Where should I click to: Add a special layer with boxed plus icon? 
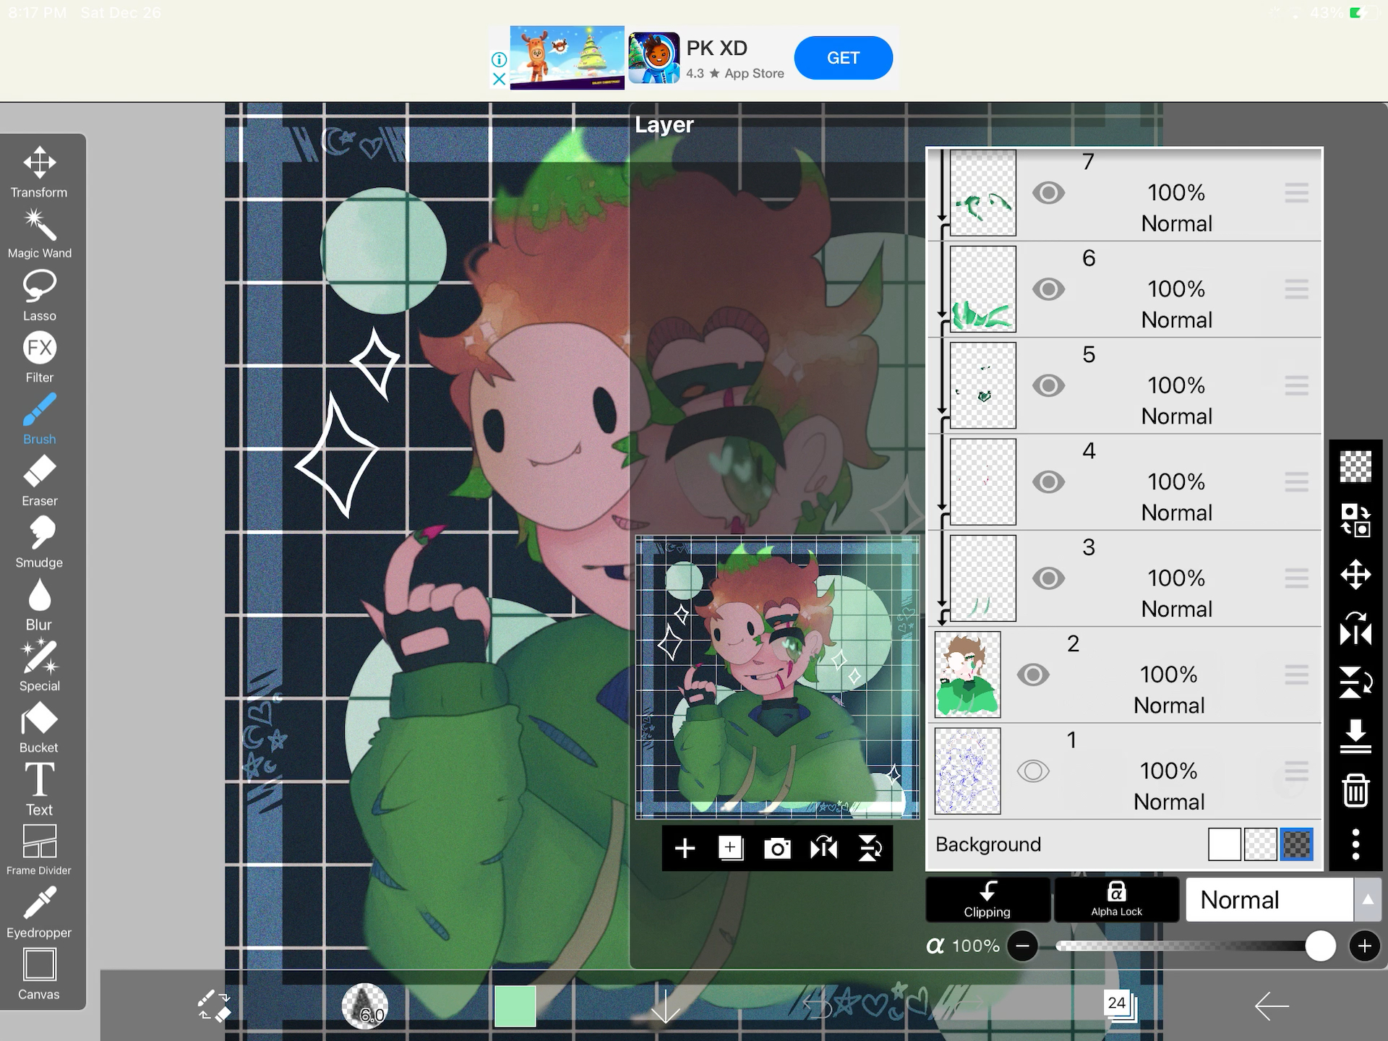tap(731, 848)
